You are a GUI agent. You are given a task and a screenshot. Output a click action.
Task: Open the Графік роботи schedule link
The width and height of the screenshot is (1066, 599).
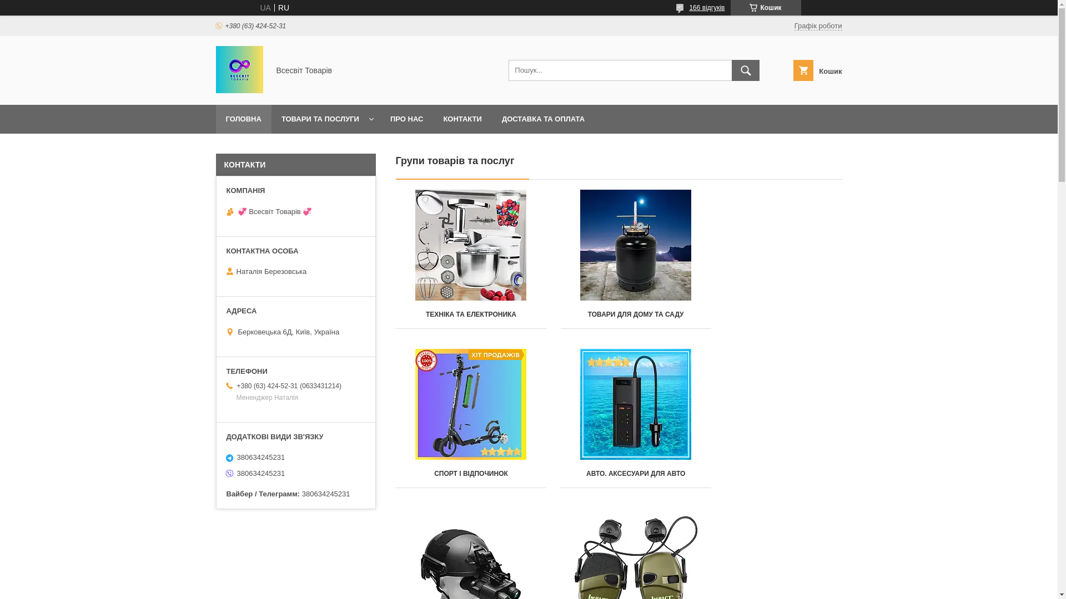point(818,26)
